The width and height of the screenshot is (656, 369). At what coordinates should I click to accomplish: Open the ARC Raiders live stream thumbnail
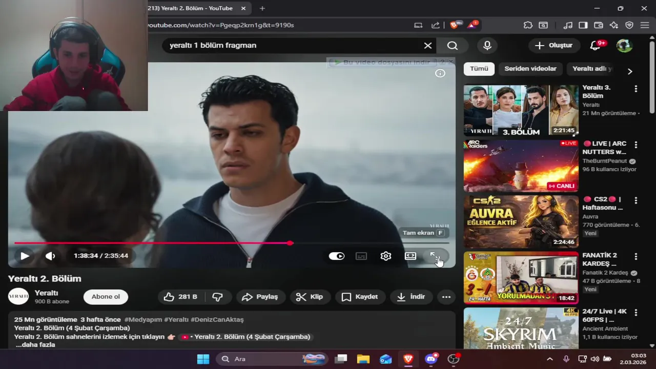click(521, 166)
